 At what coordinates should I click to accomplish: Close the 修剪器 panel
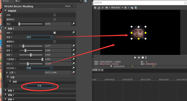102,70
